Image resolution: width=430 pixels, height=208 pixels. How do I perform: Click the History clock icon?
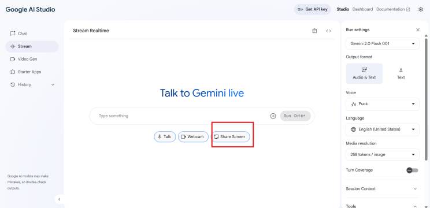point(13,84)
